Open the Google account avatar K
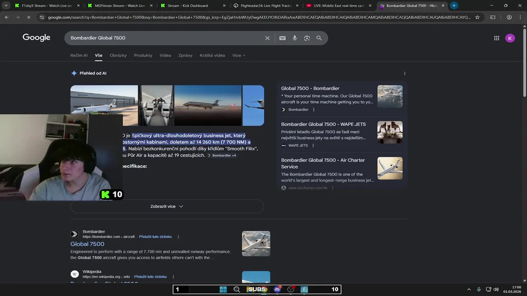527x296 pixels. tap(510, 38)
